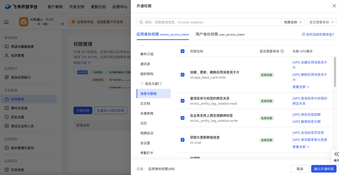The height and width of the screenshot is (175, 339).
Task: Click the 展开 double-chevron panel icon
Action: (x=336, y=154)
